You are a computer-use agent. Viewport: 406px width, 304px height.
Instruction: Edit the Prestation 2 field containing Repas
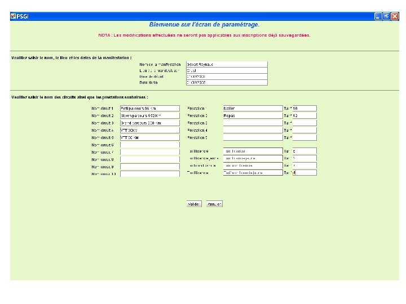tap(253, 115)
